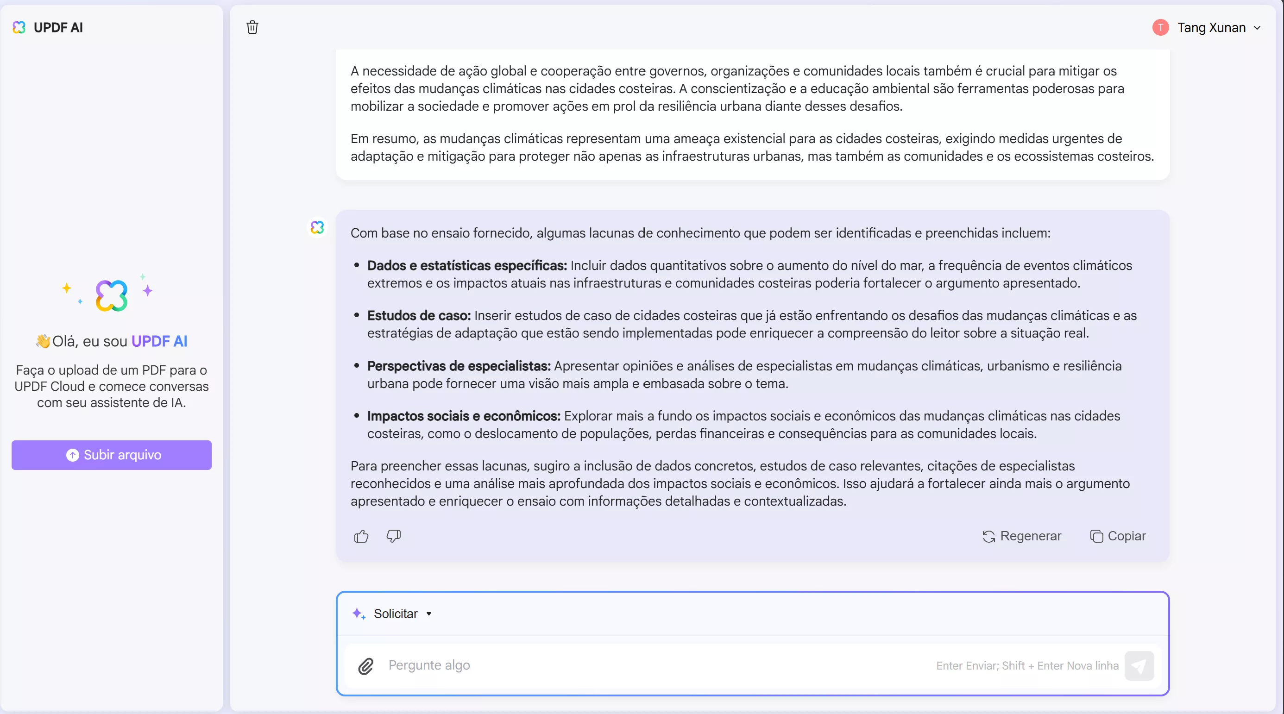Click the UPDF AI logo in sidebar header

click(x=19, y=27)
